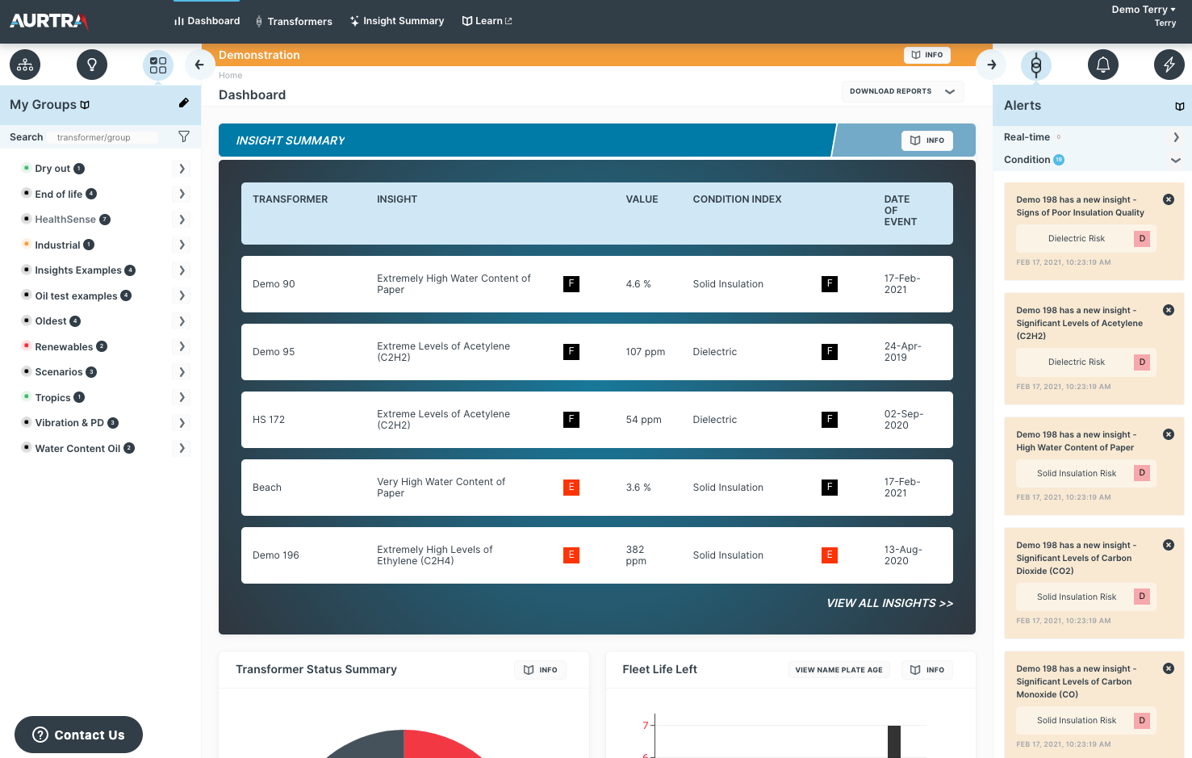Screen dimensions: 1192x758
Task: Select the groups grid icon
Action: [158, 65]
